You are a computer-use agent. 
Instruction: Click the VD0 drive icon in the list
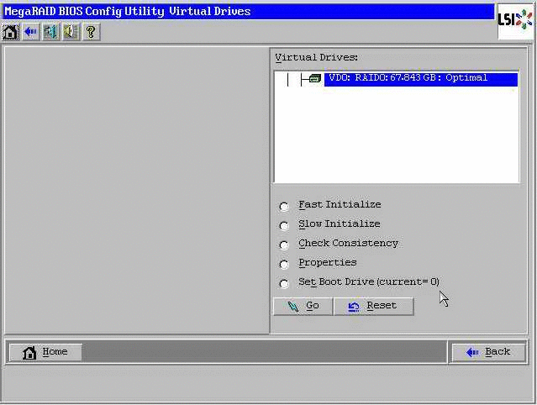[x=315, y=78]
